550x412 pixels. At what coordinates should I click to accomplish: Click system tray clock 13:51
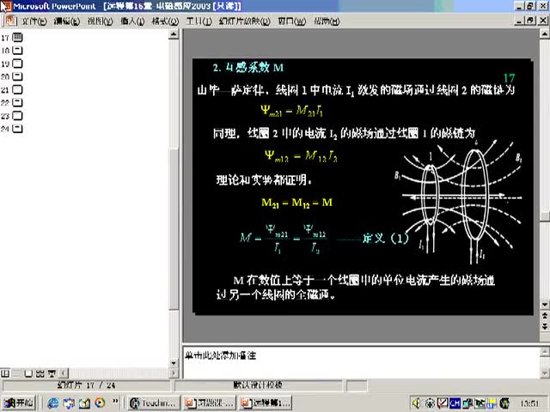click(x=529, y=403)
